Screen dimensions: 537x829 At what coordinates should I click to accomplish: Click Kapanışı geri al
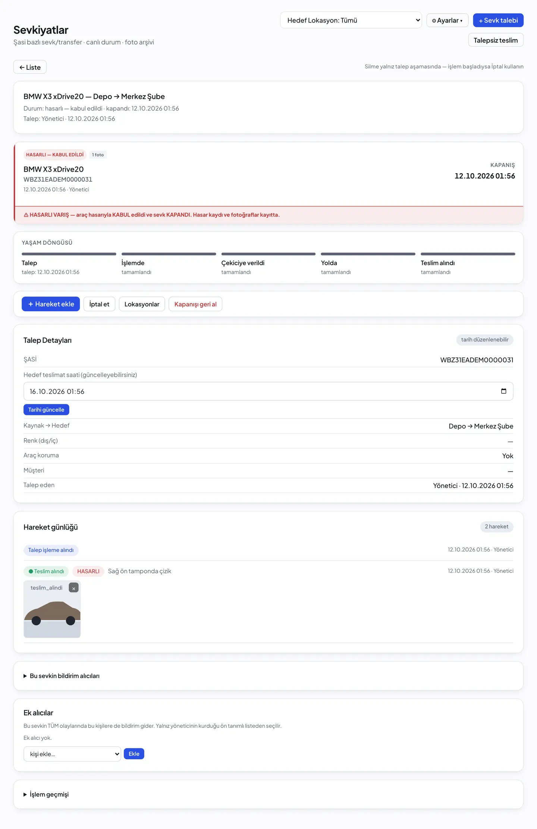pyautogui.click(x=195, y=304)
